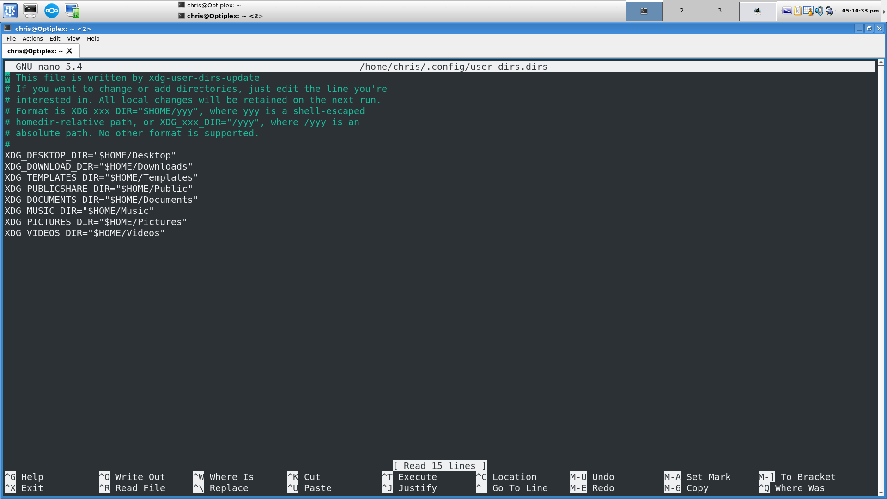887x499 pixels.
Task: Click the M-A Set Mark shortcut
Action: coord(698,477)
